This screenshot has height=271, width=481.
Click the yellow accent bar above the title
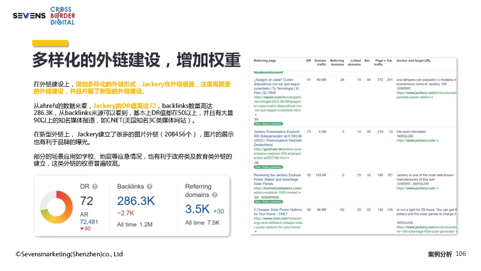pyautogui.click(x=50, y=43)
